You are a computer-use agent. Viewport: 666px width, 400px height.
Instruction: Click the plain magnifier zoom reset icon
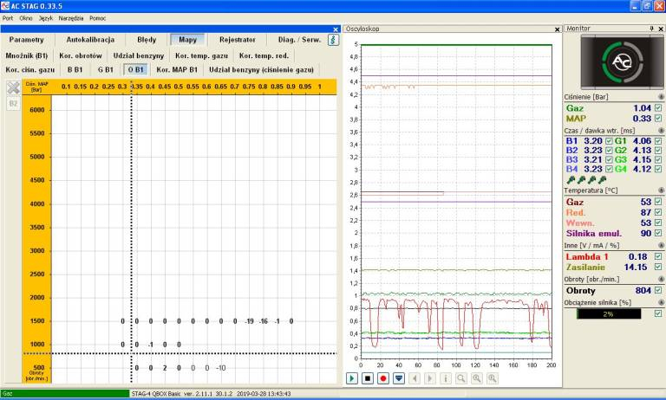click(x=461, y=378)
